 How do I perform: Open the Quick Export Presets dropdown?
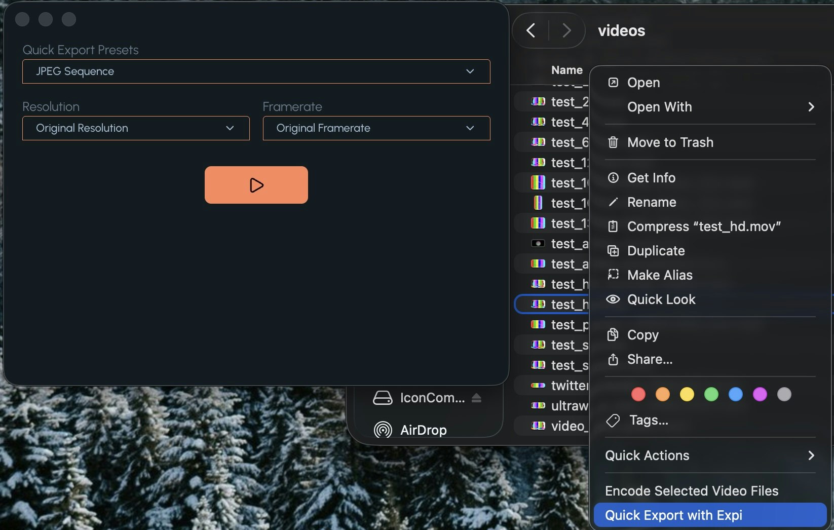pyautogui.click(x=256, y=71)
